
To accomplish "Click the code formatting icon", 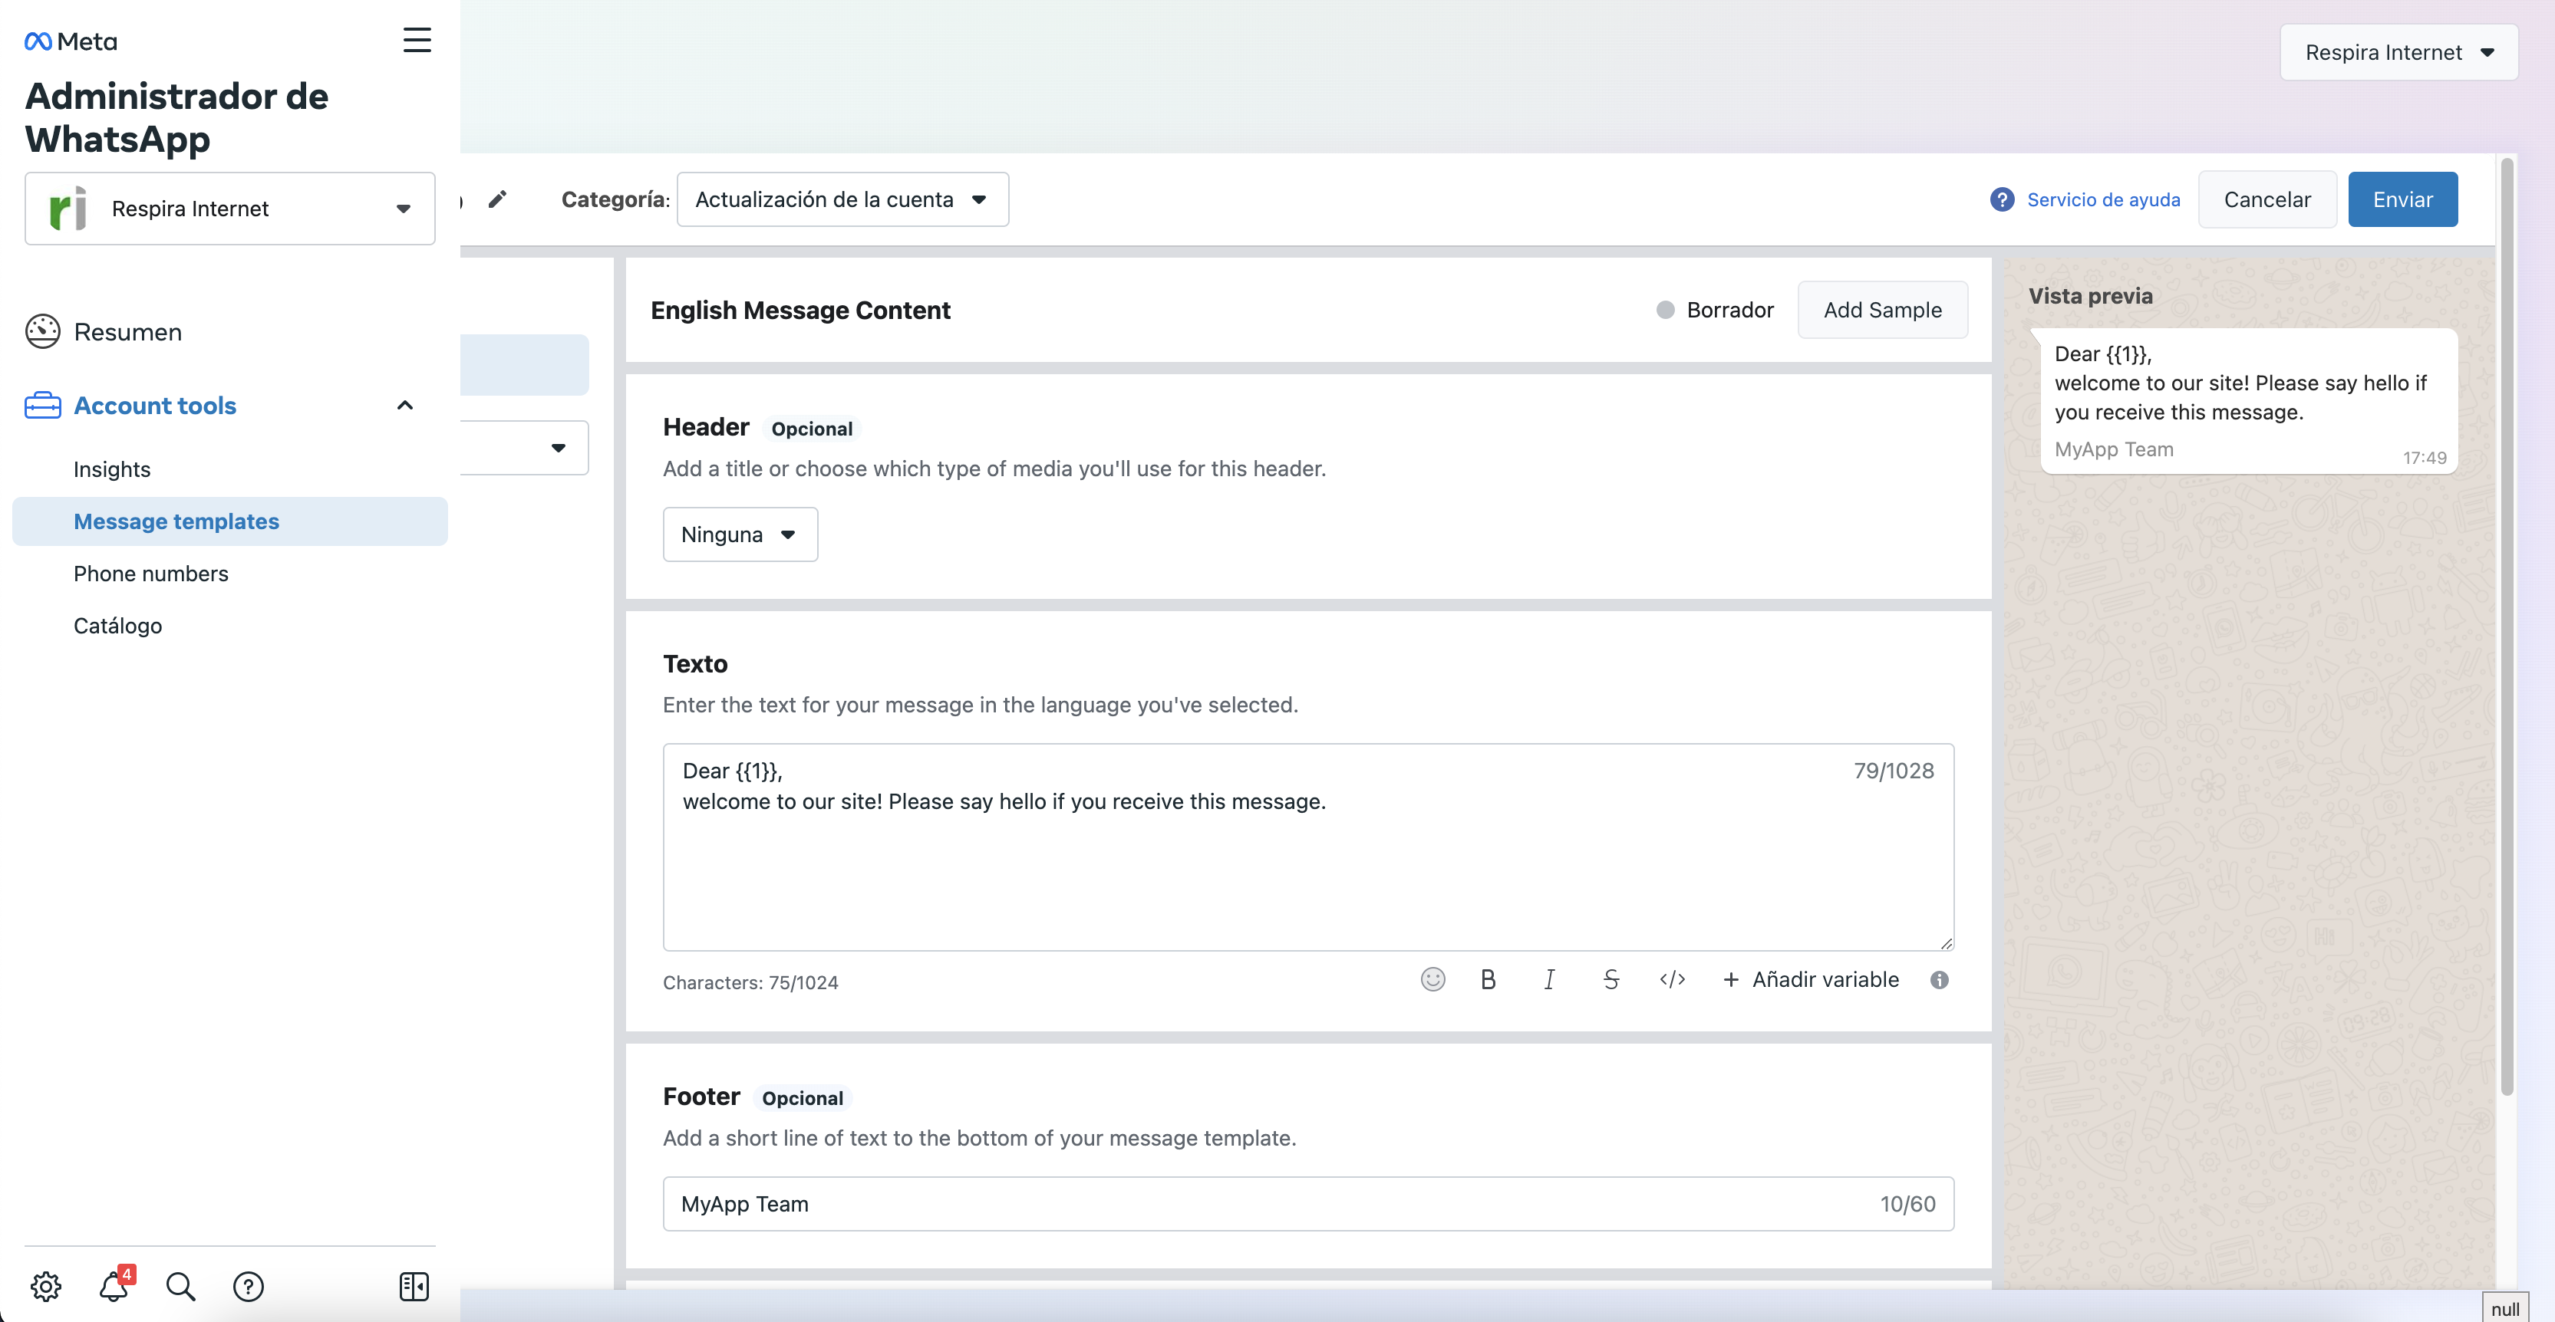I will pyautogui.click(x=1672, y=979).
